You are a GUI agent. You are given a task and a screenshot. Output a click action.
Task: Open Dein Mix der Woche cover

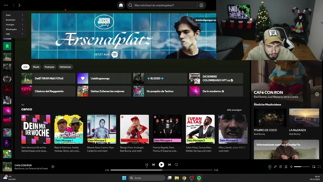pos(36,129)
